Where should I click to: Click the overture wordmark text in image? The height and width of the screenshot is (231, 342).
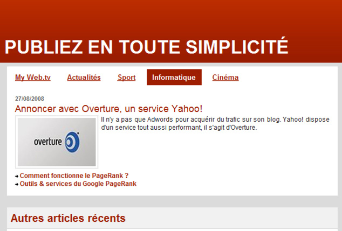click(47, 143)
